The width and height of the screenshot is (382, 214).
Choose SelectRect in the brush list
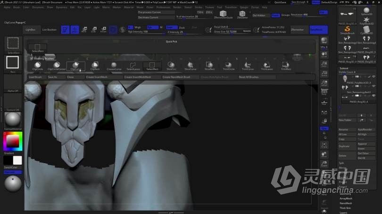(x=152, y=66)
